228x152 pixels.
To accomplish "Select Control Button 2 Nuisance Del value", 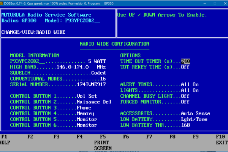I will 94,102.
